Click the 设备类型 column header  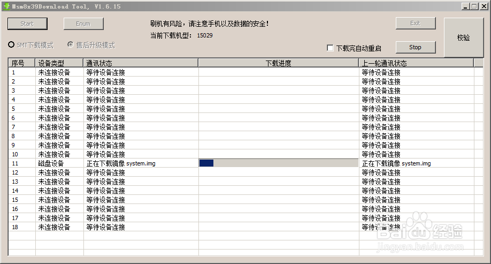point(59,63)
